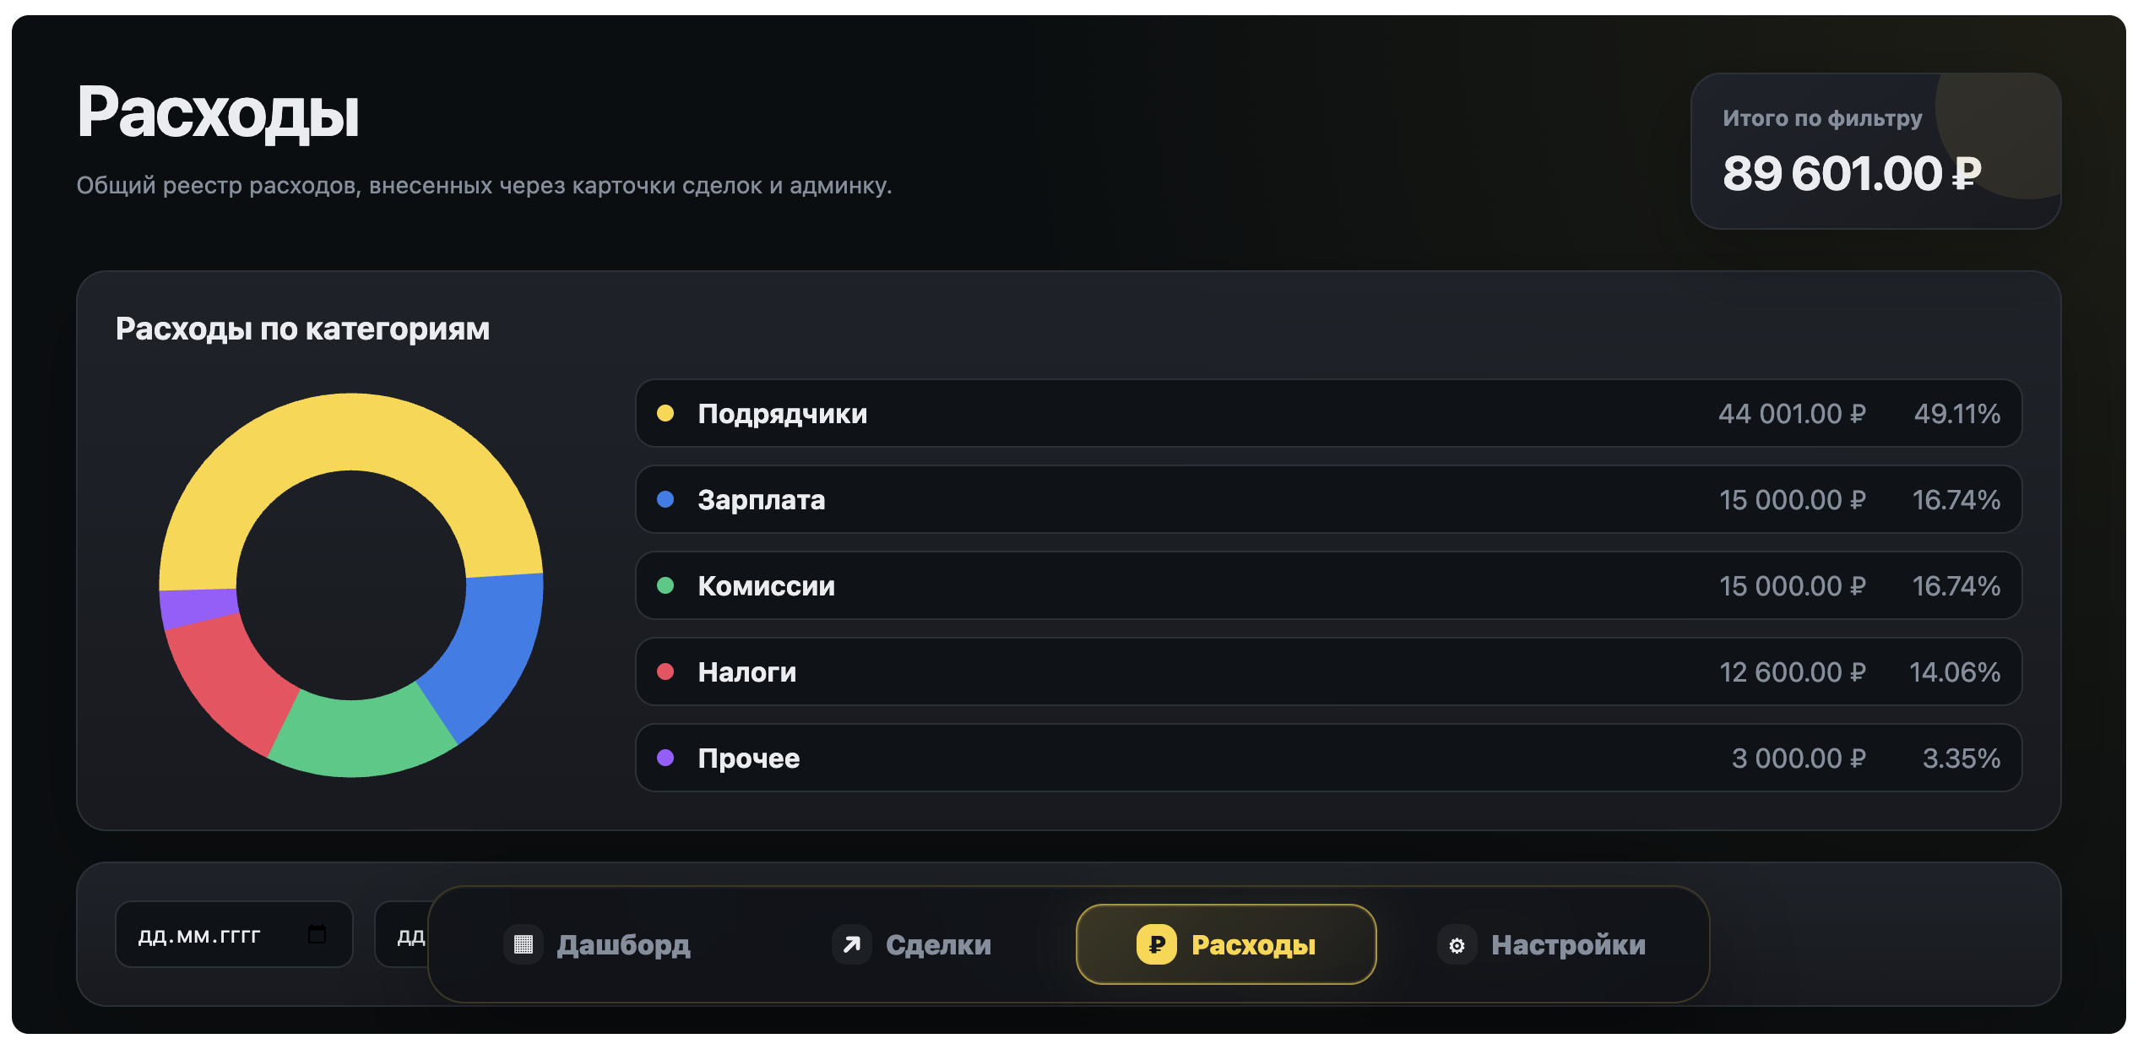Viewport: 2138px width, 1044px height.
Task: Open the Дашборд tab
Action: point(597,944)
